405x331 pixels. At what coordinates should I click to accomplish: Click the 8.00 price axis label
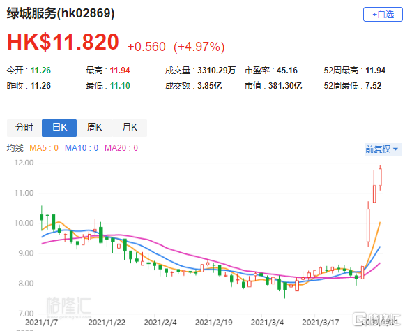click(26, 284)
